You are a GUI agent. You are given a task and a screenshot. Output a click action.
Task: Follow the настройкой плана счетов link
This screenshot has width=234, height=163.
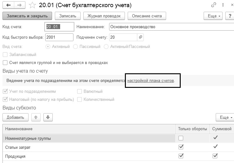point(151,81)
